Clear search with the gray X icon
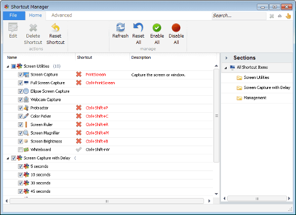 [272, 16]
